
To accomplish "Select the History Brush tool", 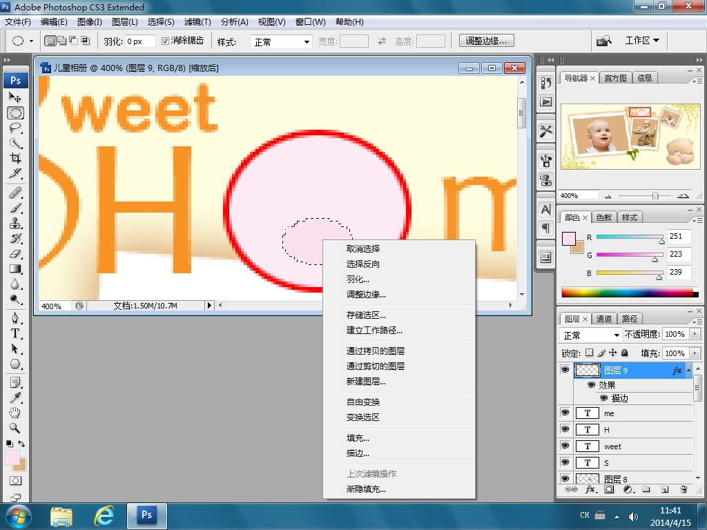I will (15, 238).
